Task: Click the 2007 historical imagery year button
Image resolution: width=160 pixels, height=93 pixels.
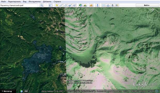Action: (x=26, y=91)
